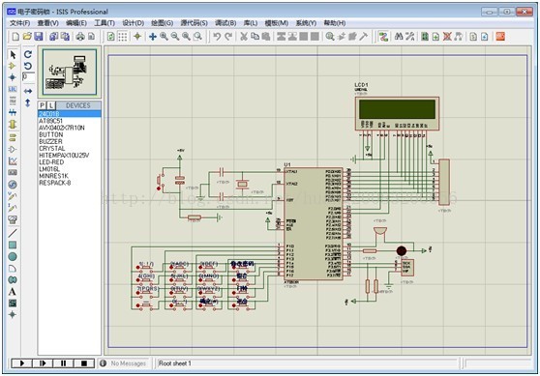
Task: Zoom in on the schematic
Action: 164,37
